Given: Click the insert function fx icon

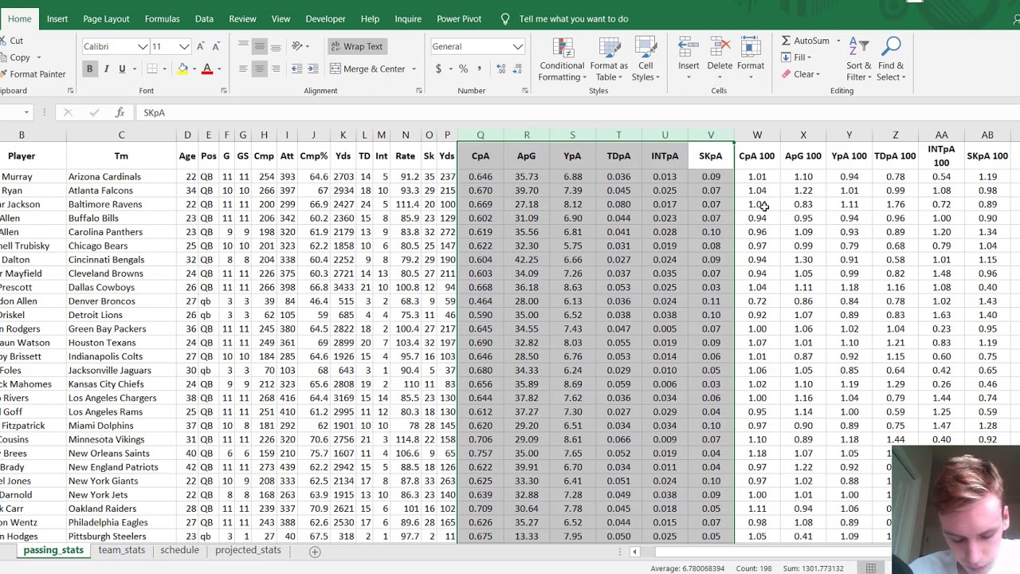Looking at the screenshot, I should 120,112.
